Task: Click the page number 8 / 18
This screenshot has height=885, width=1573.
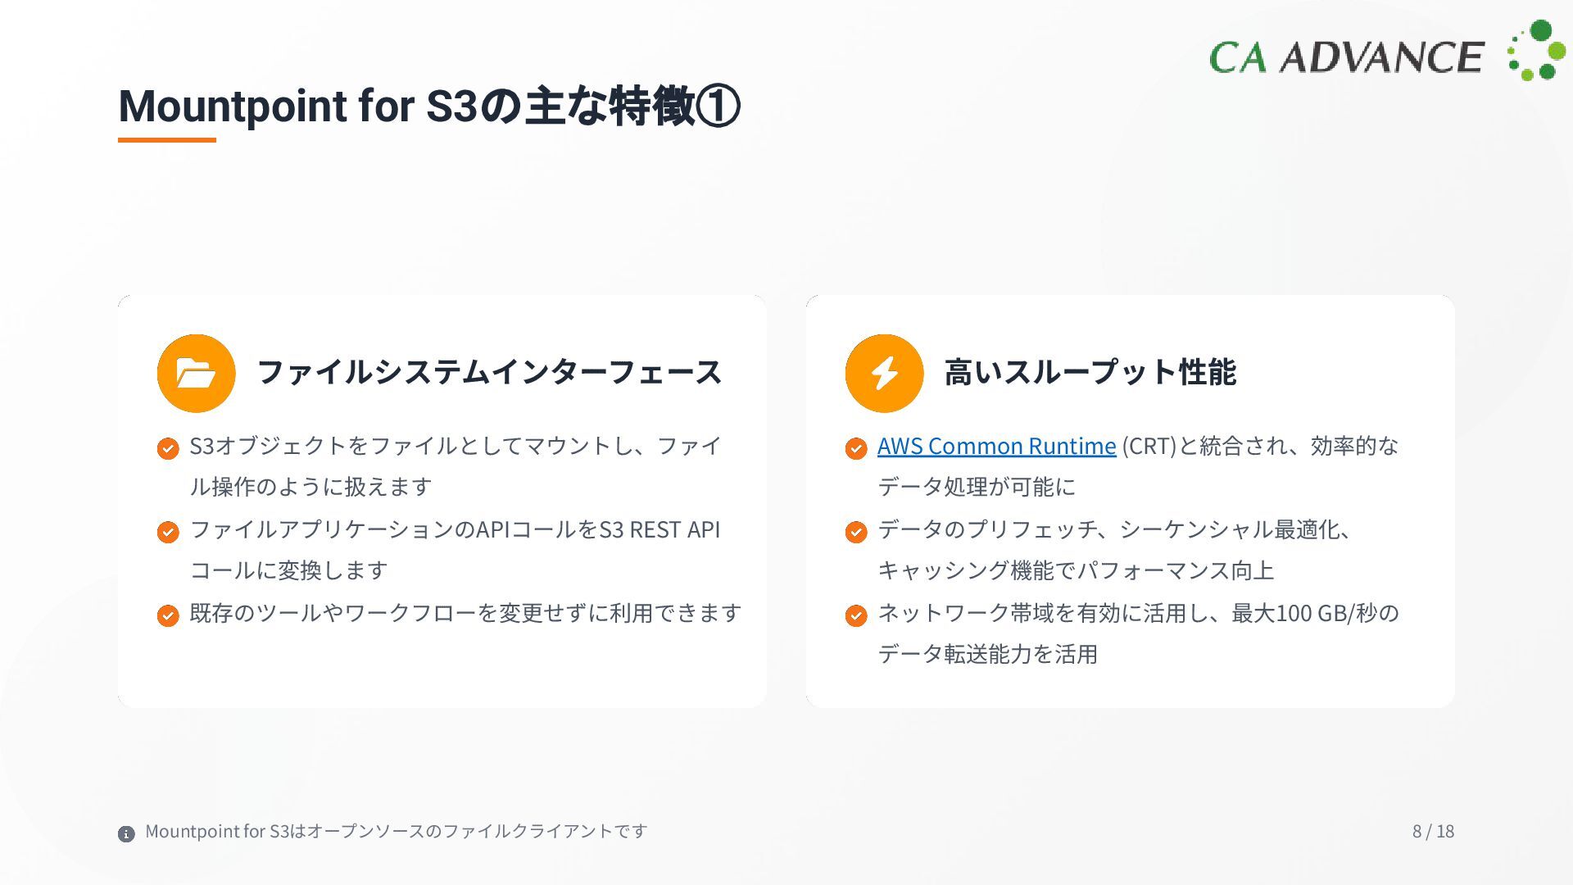Action: [1433, 831]
